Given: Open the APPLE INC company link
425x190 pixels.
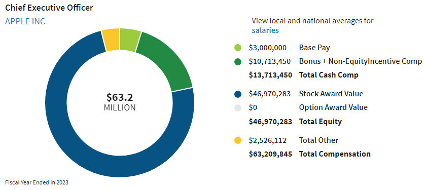Looking at the screenshot, I should tap(25, 22).
